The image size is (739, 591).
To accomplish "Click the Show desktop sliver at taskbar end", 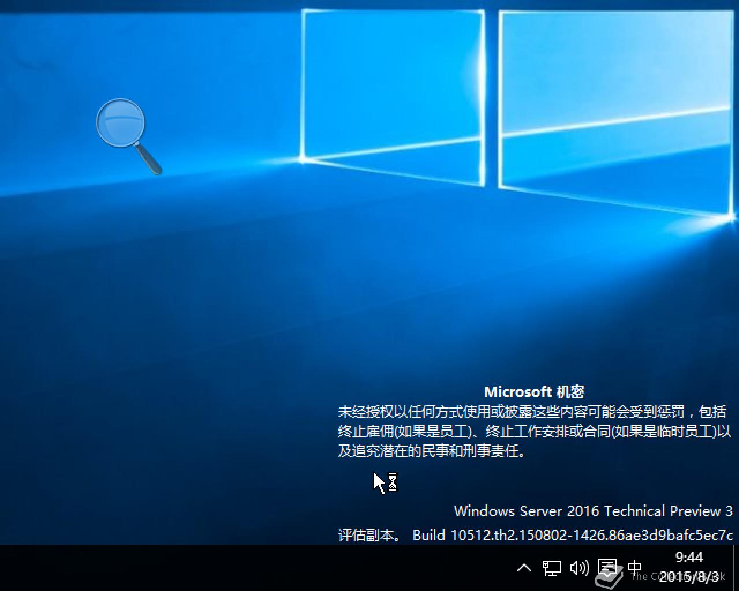I will pos(736,568).
